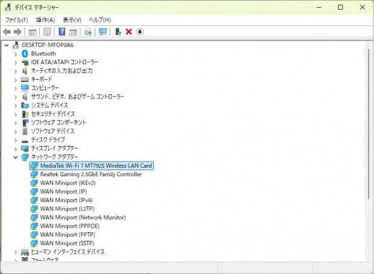The image size is (374, 274).
Task: Expand the IDE ATA/ATAPI コントローラー category
Action: click(16, 63)
